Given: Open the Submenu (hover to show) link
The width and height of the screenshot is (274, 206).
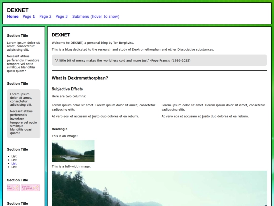Looking at the screenshot, I should (x=96, y=16).
